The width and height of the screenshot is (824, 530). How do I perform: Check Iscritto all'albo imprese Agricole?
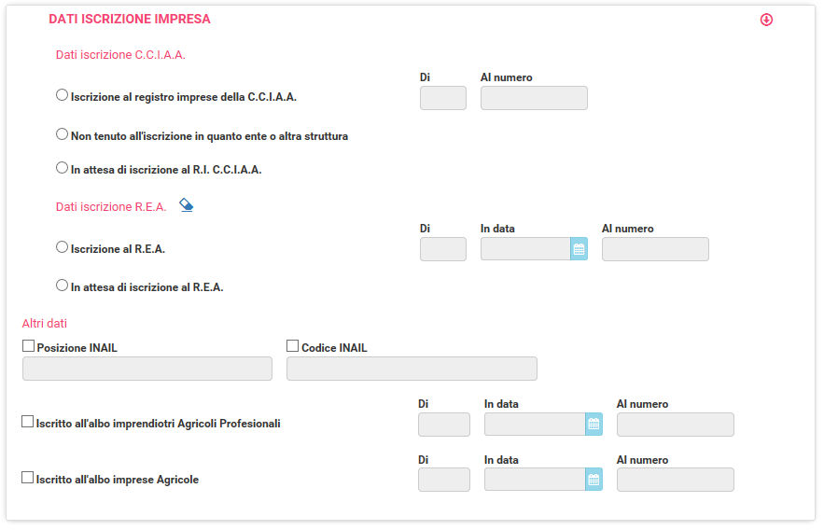point(27,478)
